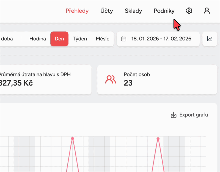This screenshot has width=220, height=172.
Task: Switch grouping to Měsíc
Action: pos(103,39)
